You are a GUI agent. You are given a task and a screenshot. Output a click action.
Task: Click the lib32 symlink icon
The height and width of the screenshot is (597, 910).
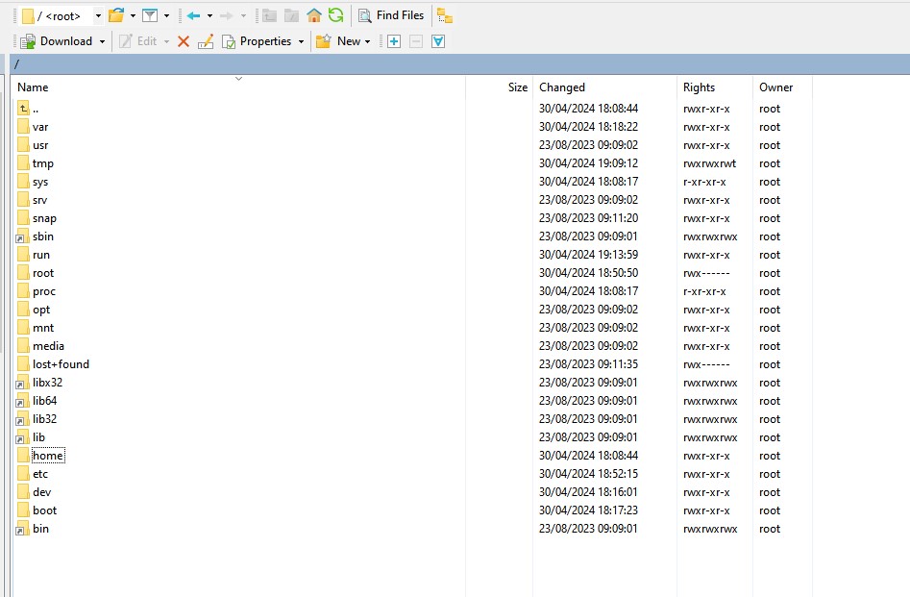(23, 419)
